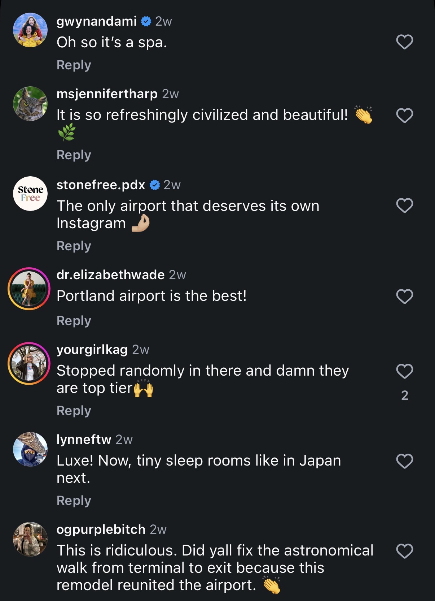Tap lynneftw's profile picture

click(x=30, y=449)
